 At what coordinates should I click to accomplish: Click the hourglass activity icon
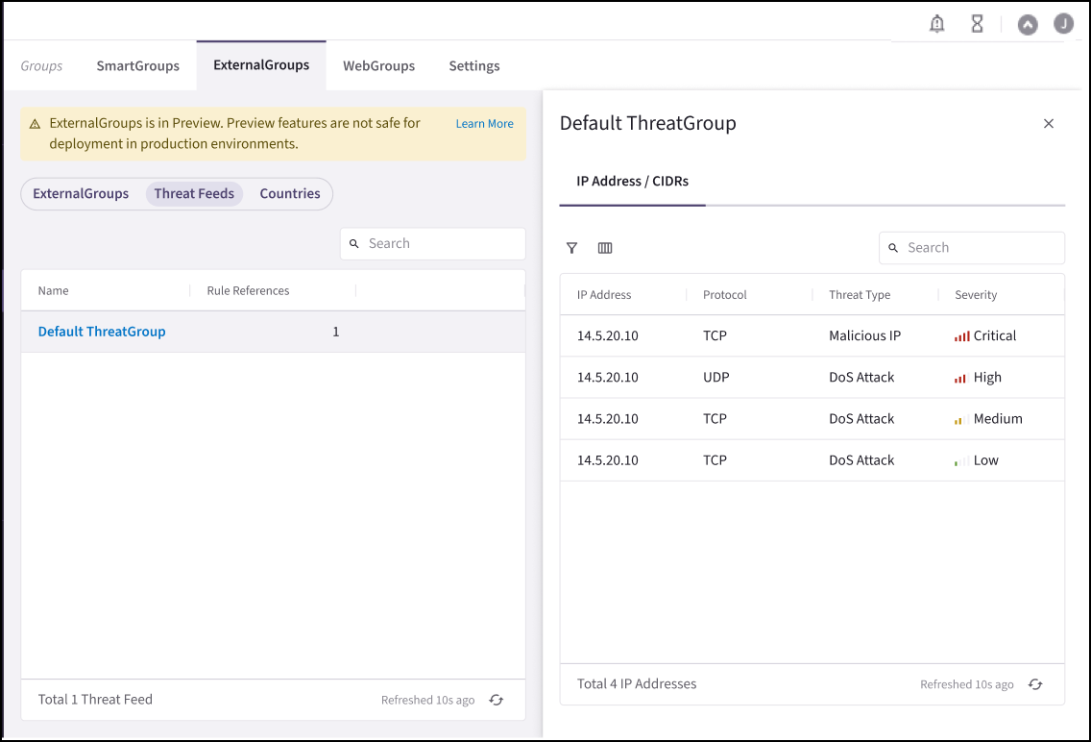977,23
